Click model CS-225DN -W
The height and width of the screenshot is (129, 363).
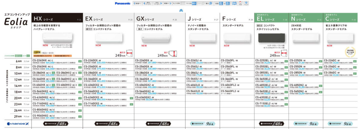297,60
